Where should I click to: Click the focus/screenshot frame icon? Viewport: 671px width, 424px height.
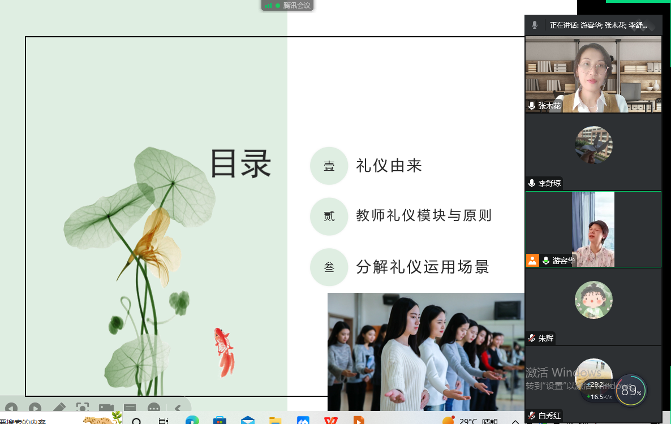point(82,408)
